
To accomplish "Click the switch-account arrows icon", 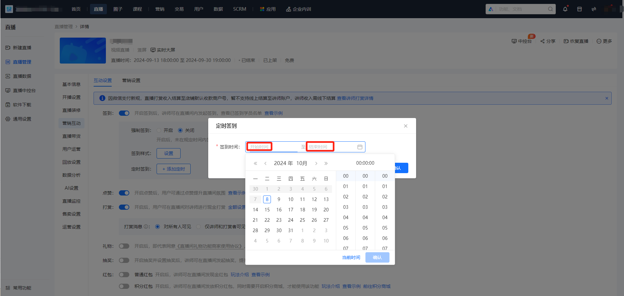I will coord(594,9).
